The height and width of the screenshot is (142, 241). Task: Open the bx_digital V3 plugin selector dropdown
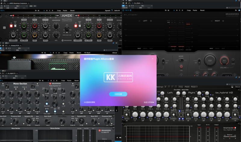[17, 73]
